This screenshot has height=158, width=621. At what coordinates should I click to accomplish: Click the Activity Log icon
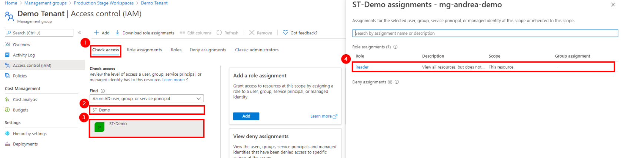click(7, 55)
